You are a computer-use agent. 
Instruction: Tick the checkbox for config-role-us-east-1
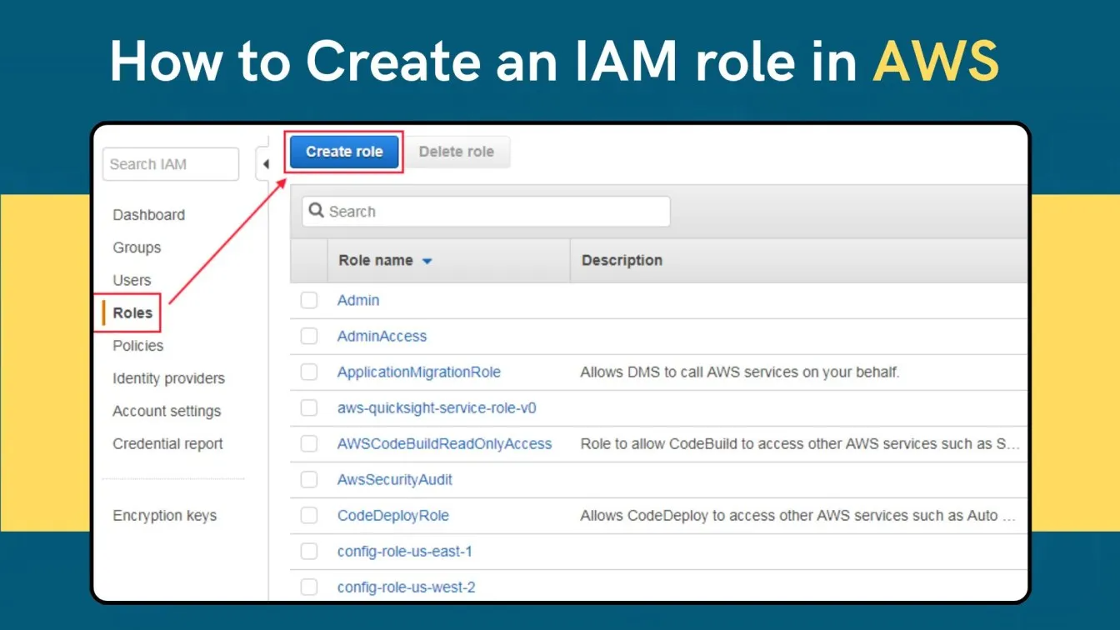309,551
